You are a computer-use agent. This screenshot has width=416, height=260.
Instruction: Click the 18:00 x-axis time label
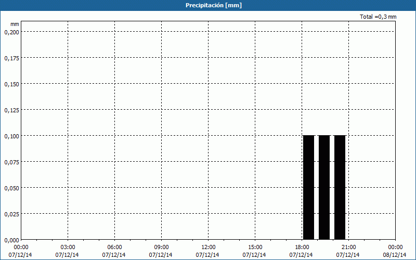[302, 248]
